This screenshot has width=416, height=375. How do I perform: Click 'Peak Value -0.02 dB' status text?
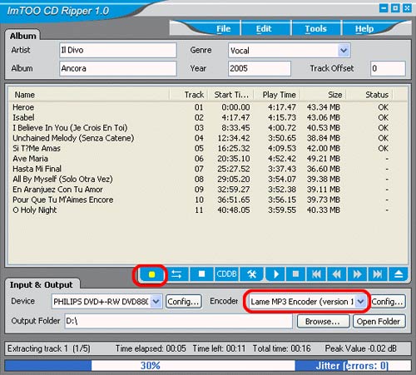click(361, 348)
